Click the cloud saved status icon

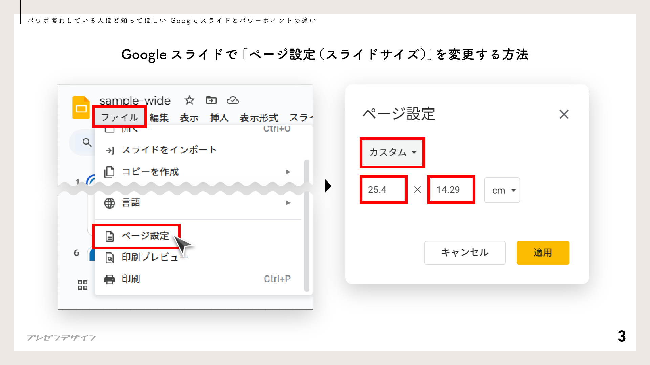233,100
